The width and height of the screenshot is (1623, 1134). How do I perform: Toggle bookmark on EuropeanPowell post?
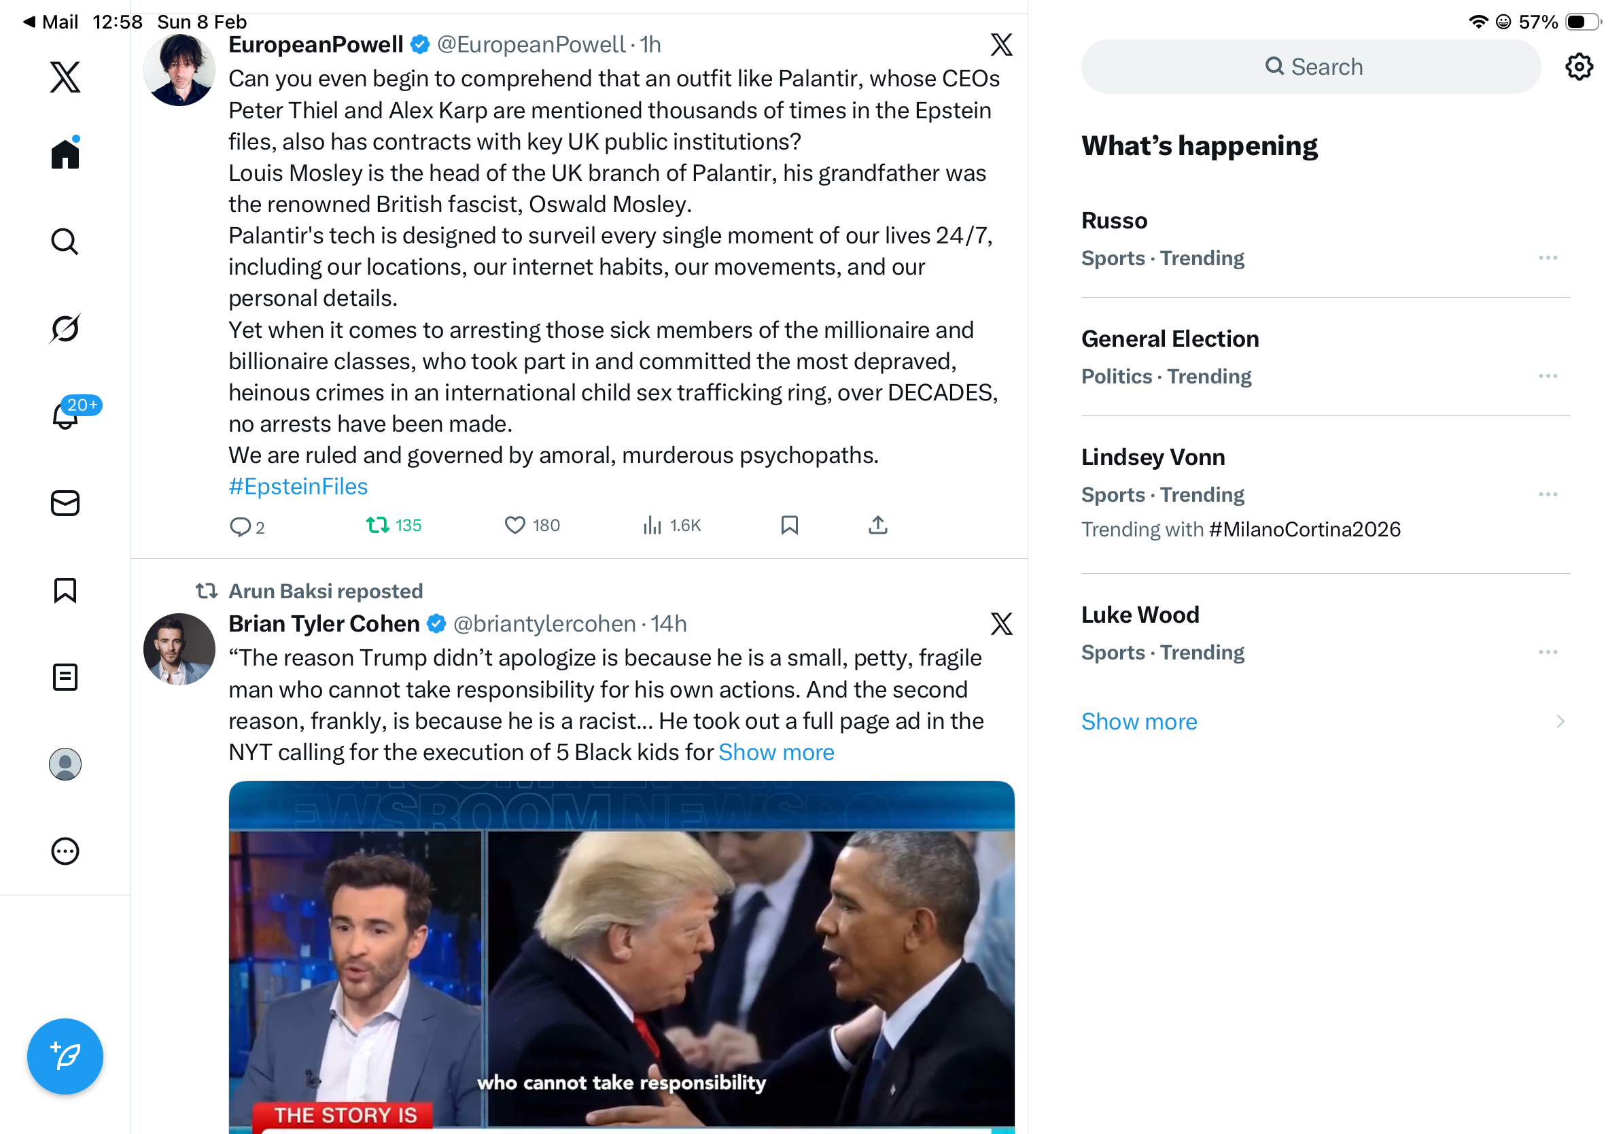click(x=789, y=525)
